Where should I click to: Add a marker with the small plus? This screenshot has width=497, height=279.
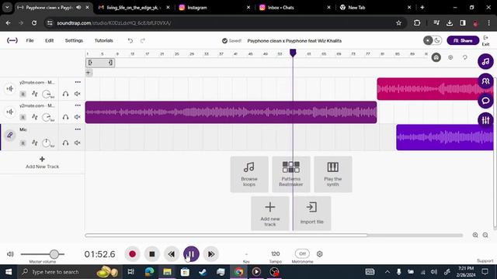(x=88, y=73)
